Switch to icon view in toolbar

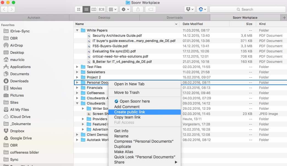click(79, 9)
